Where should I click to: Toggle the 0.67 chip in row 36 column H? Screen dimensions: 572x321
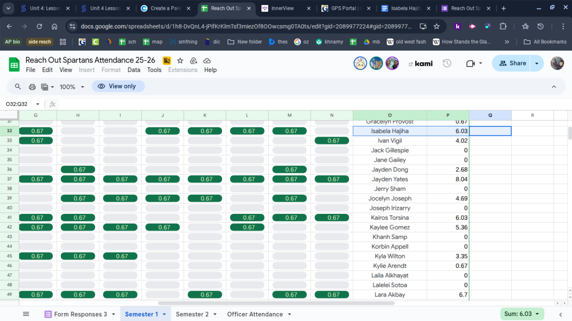78,169
